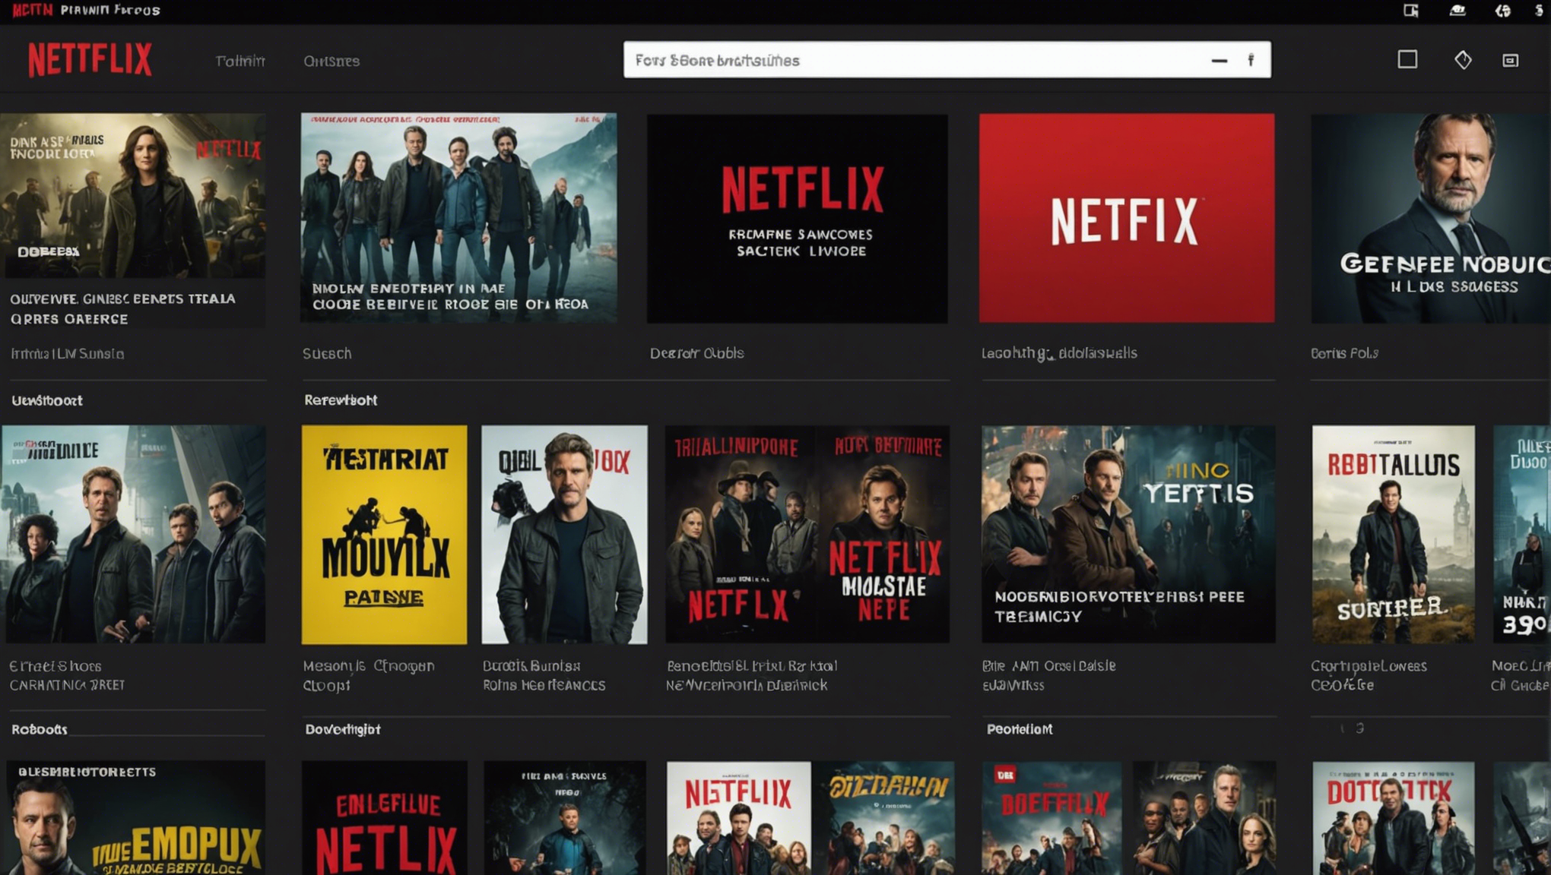1551x875 pixels.
Task: Click the 'Suesch' caption link
Action: pos(327,353)
